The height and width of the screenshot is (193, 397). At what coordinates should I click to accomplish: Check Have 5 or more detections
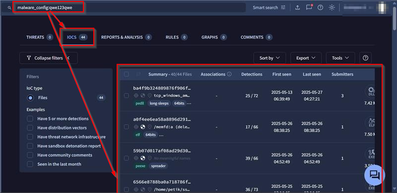(x=30, y=119)
